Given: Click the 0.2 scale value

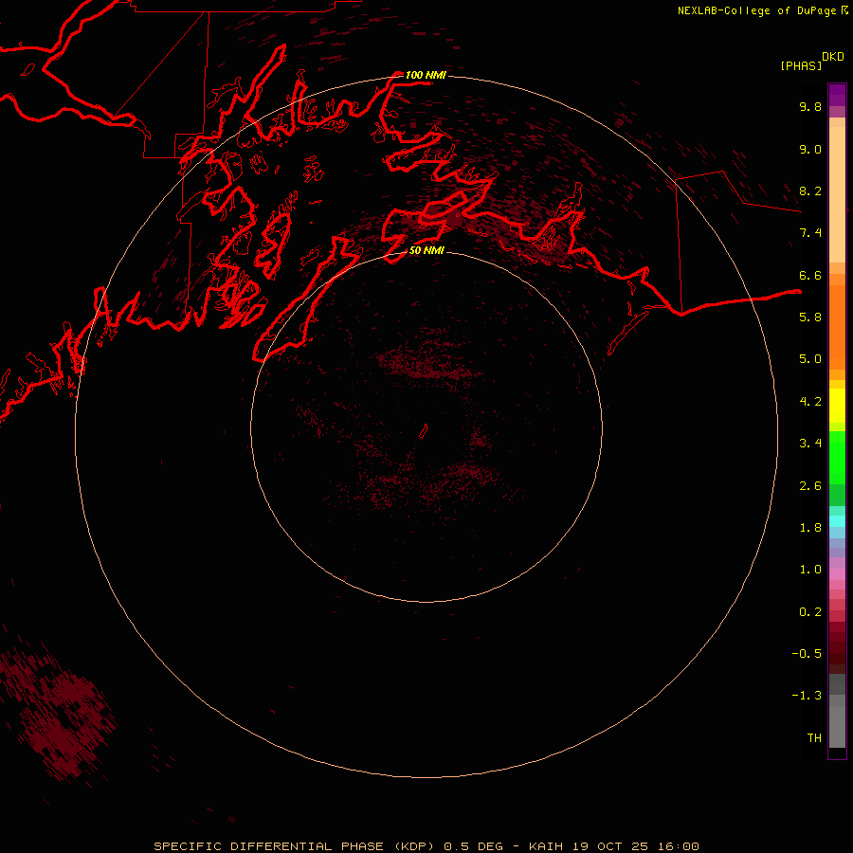Looking at the screenshot, I should pyautogui.click(x=810, y=612).
